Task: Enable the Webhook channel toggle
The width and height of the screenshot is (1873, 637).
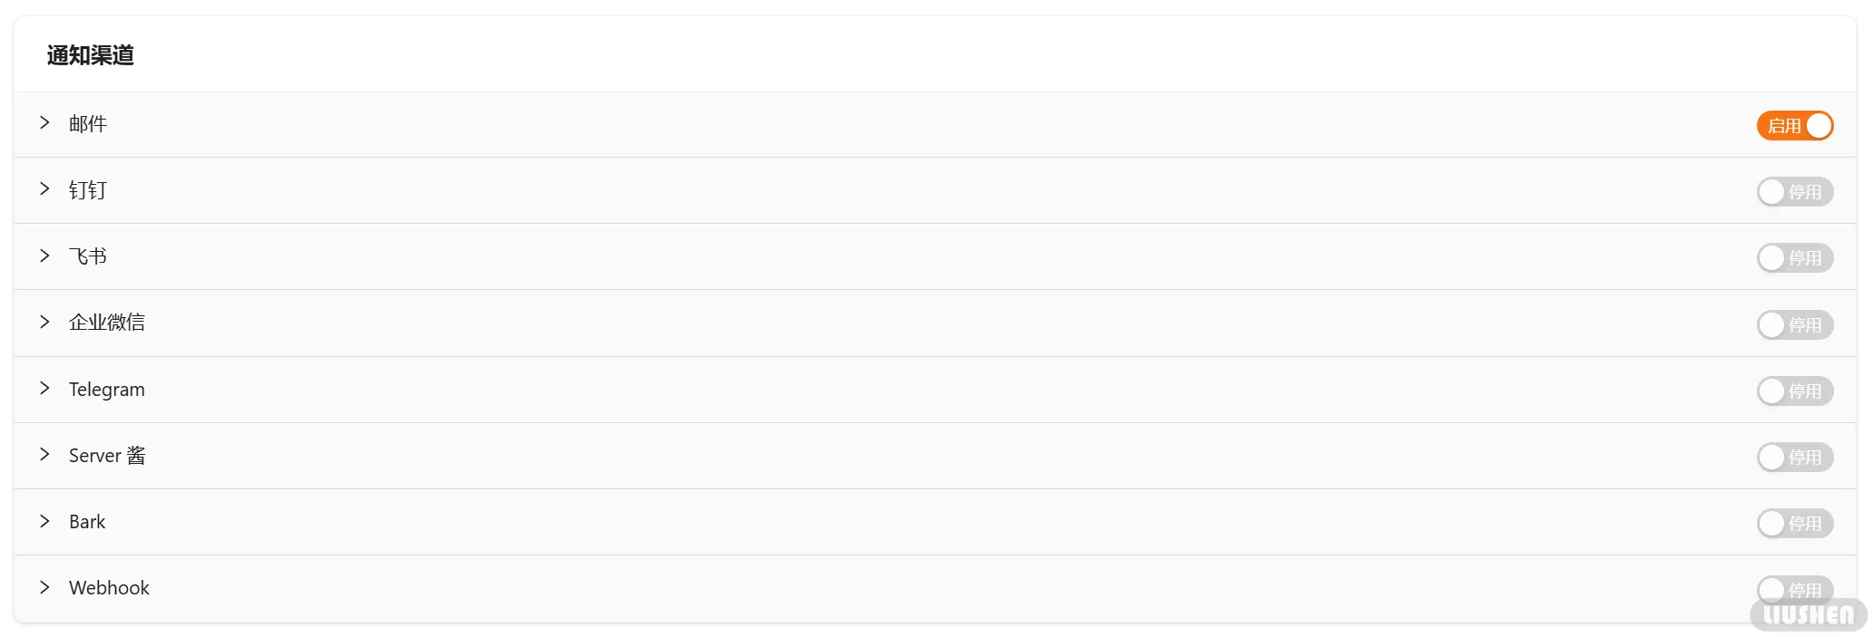Action: pos(1794,589)
